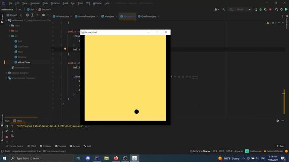Viewport: 289px width, 162px height.
Task: Expand Scratches and Consoles node
Action: (6, 78)
